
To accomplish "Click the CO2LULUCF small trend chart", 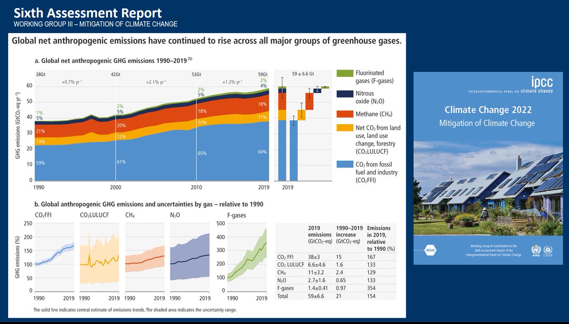I will pos(100,257).
